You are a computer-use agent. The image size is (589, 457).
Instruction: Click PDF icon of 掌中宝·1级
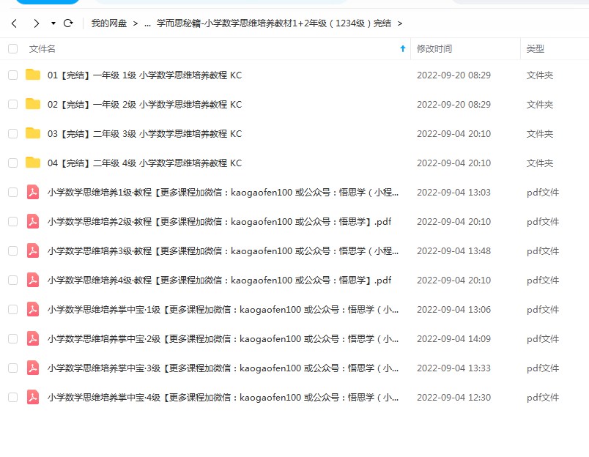pos(33,309)
